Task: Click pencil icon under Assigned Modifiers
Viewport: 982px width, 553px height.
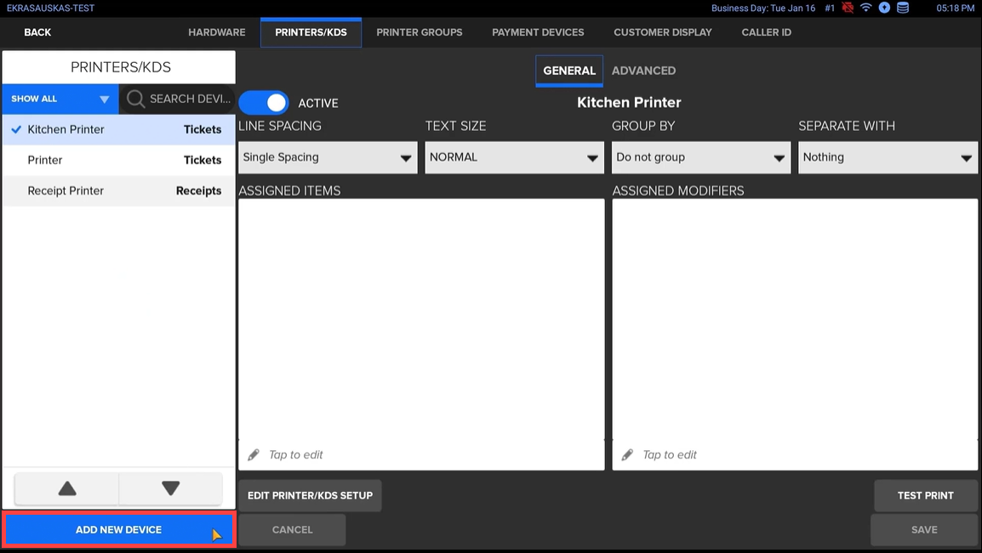Action: coord(627,455)
